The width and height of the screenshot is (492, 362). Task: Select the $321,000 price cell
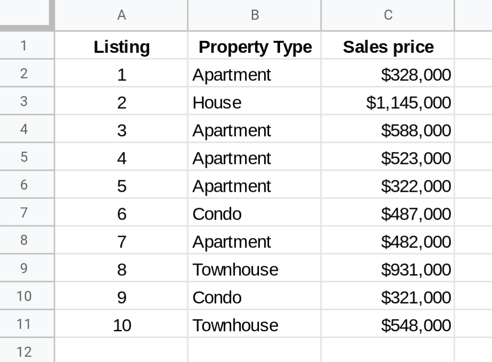coord(388,296)
